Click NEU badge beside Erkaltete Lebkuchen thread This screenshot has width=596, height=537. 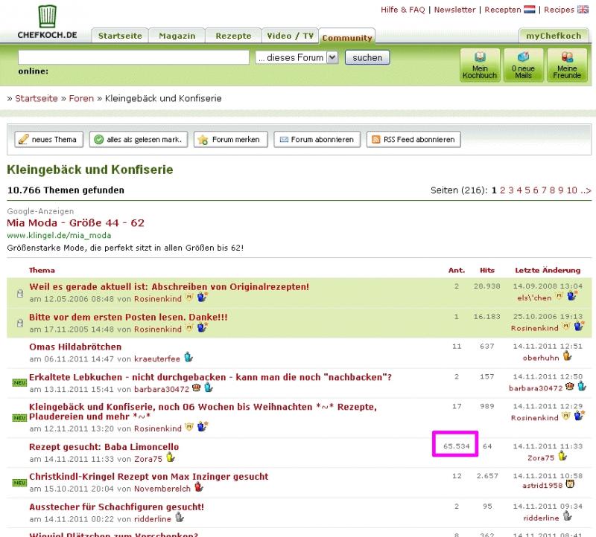point(19,383)
